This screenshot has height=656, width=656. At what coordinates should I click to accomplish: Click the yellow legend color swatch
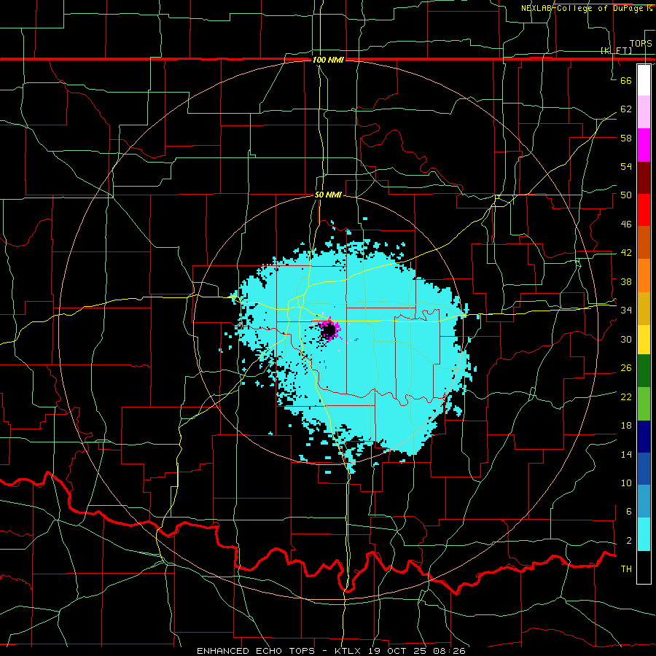tap(644, 339)
